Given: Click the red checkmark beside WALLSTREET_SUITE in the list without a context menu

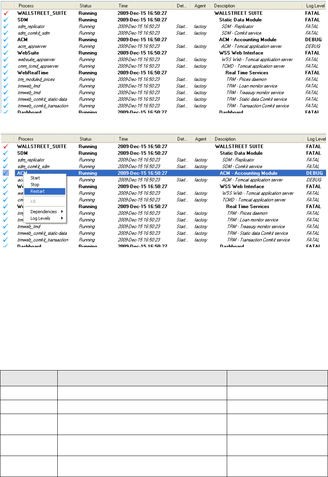Looking at the screenshot, I should 6,13.
